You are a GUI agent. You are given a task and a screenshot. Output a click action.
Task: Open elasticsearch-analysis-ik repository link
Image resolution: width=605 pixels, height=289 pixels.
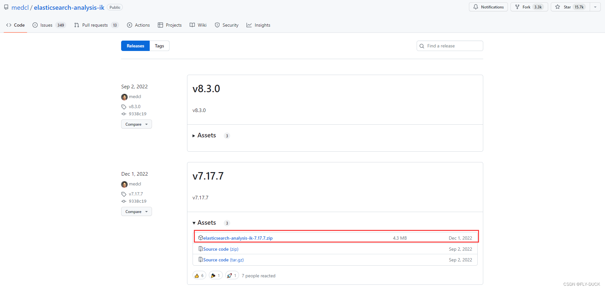point(69,7)
